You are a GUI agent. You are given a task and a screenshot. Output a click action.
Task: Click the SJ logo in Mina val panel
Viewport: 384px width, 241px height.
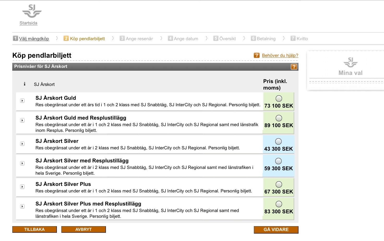350,62
